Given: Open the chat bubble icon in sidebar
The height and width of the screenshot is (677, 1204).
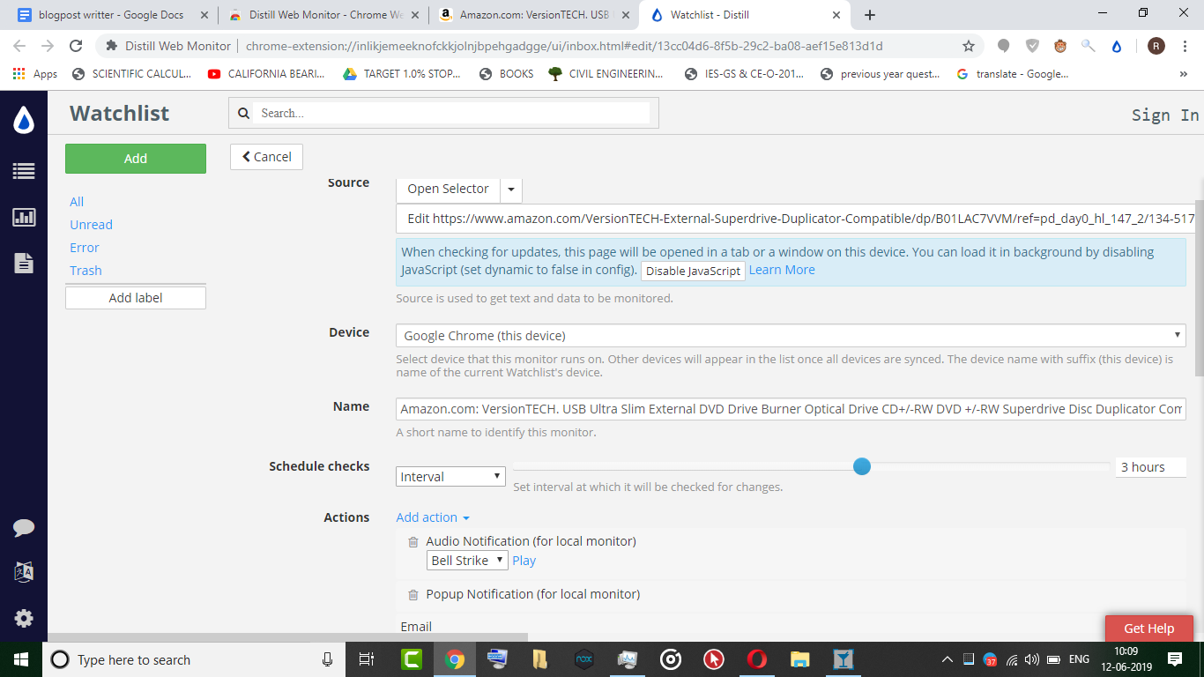Looking at the screenshot, I should 24,527.
